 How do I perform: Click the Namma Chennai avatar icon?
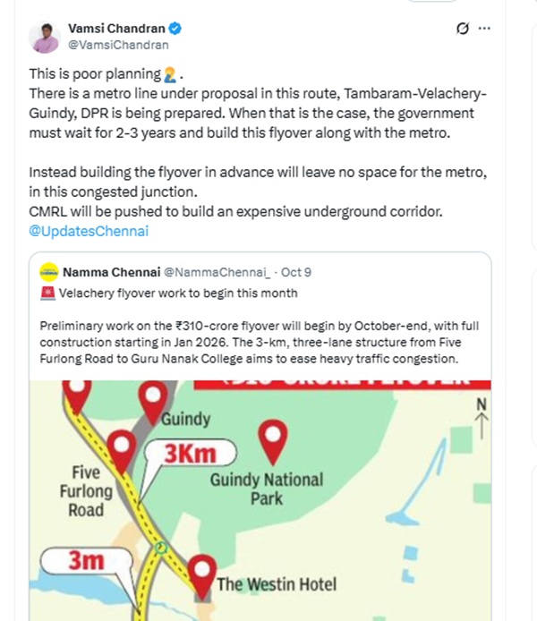click(49, 271)
